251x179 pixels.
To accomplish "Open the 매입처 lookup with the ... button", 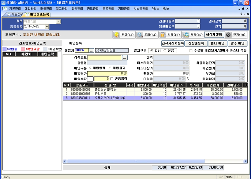I will click(x=91, y=50).
